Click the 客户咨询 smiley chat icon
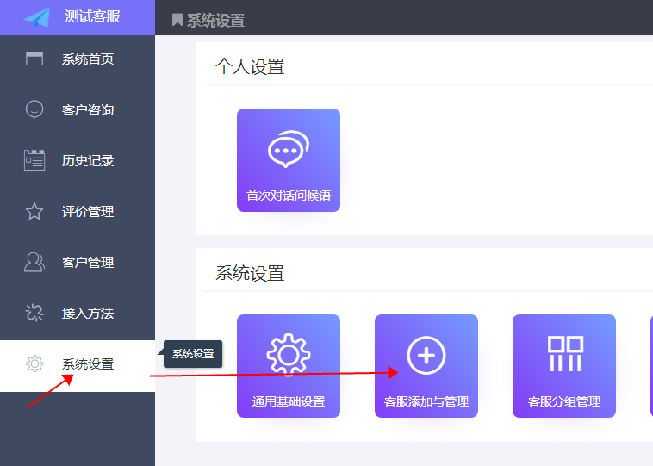Viewport: 653px width, 466px height. tap(34, 109)
